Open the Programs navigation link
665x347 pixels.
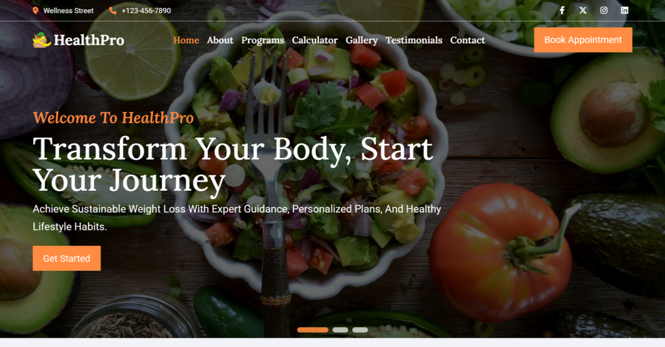coord(263,40)
